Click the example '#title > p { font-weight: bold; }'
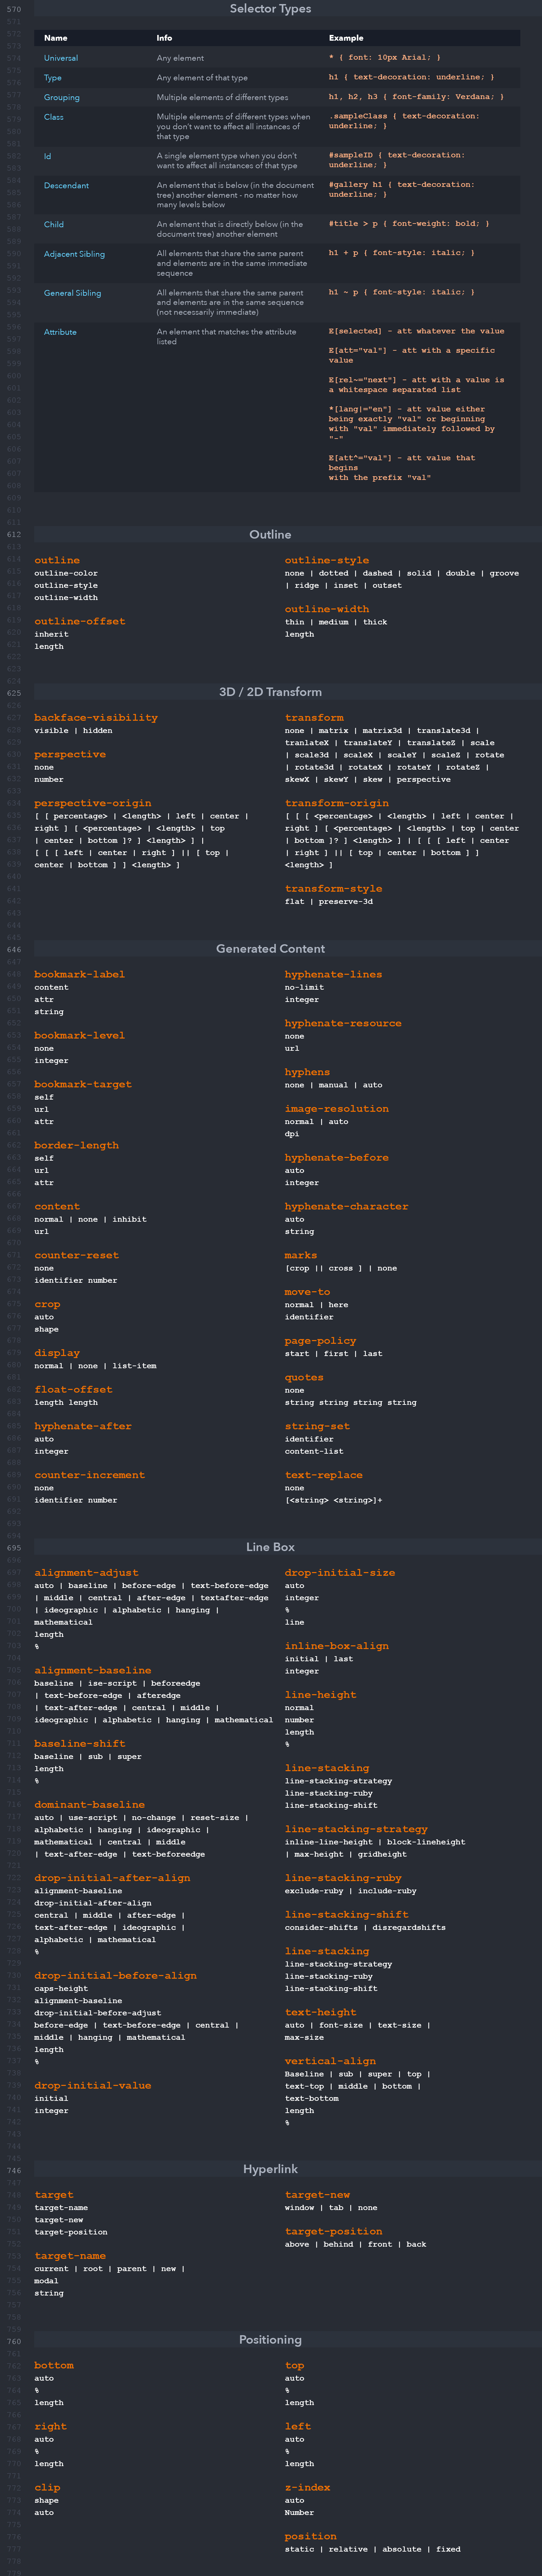This screenshot has width=542, height=2576. click(409, 224)
